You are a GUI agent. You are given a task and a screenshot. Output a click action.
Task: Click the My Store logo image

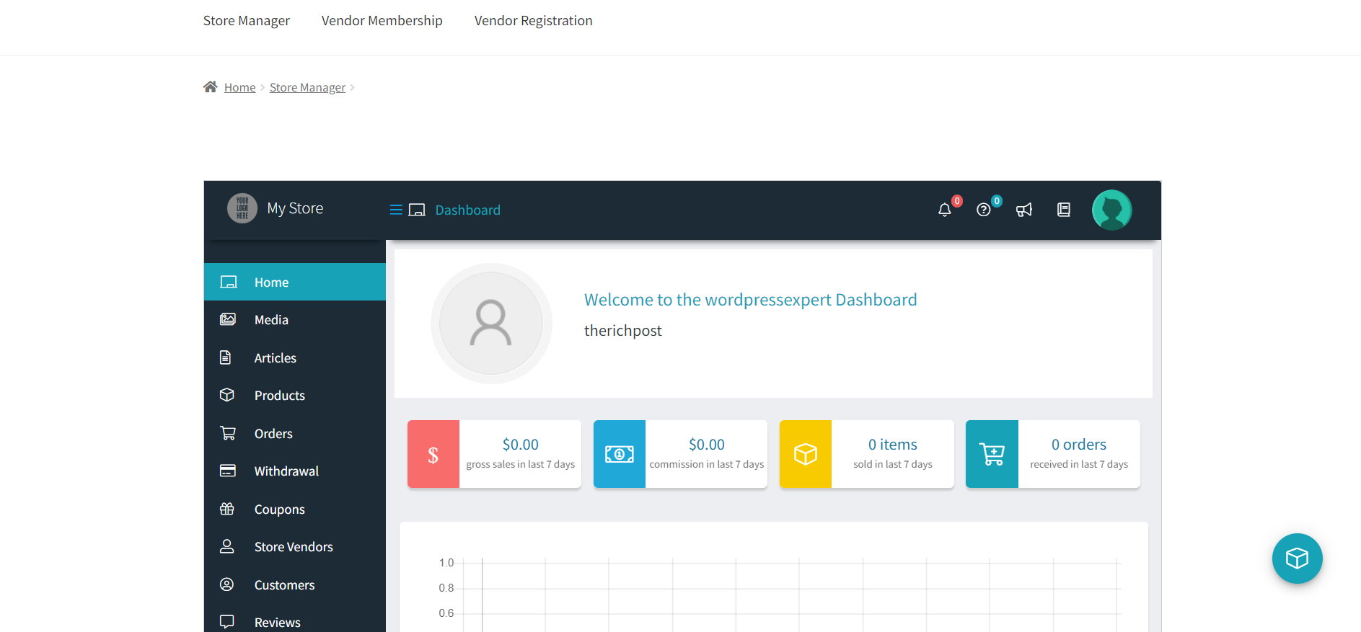tap(242, 208)
